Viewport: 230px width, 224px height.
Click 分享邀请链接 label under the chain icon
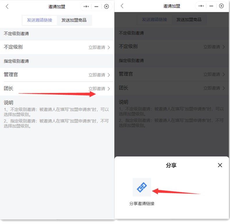point(142,204)
